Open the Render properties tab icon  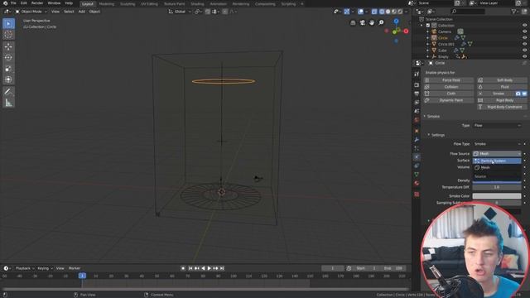click(x=417, y=84)
